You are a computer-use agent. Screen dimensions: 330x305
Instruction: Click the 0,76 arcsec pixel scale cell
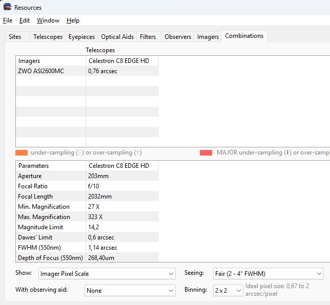[x=122, y=71]
